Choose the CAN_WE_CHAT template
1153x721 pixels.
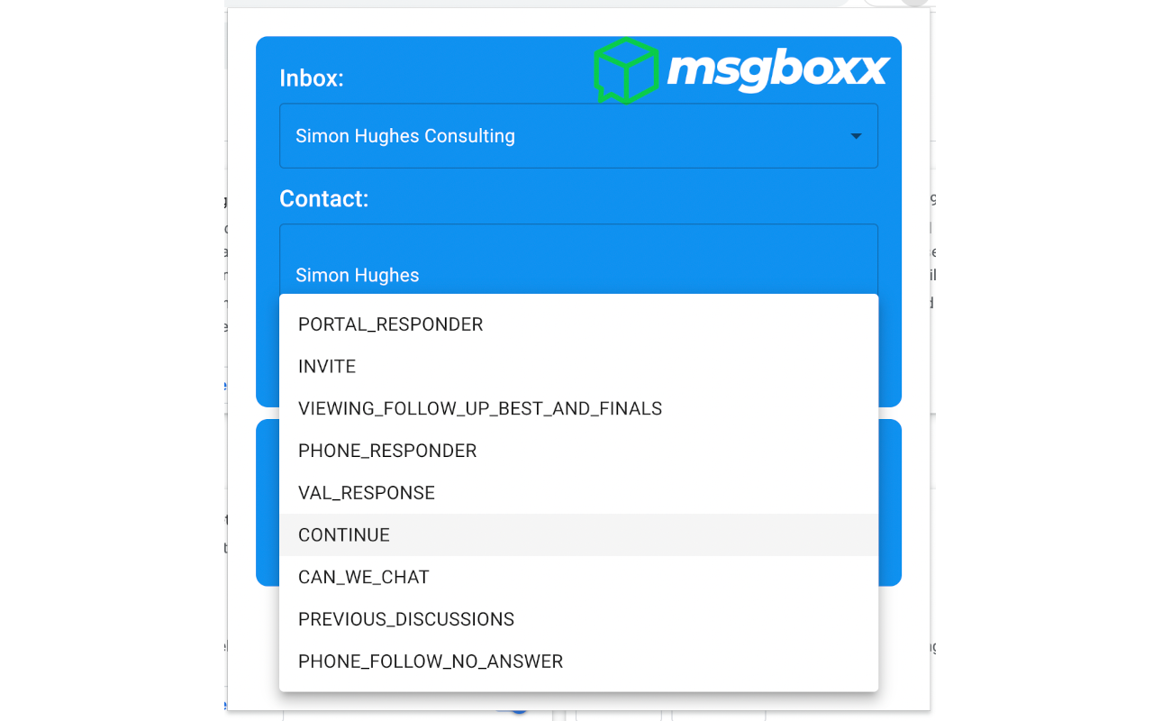[364, 577]
